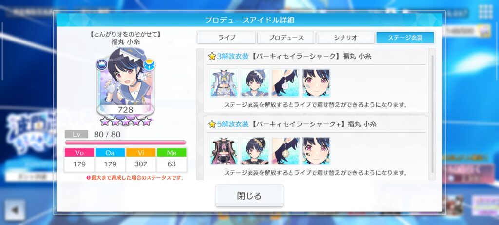The height and width of the screenshot is (225, 499).
Task: Tap the 3解放衣装 earring accessory icon
Action: 286,83
